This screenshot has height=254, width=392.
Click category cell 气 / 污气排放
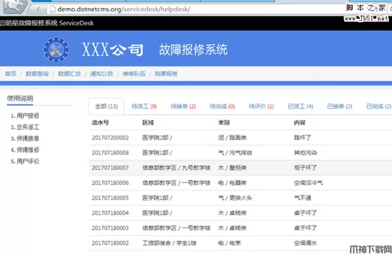pyautogui.click(x=235, y=153)
